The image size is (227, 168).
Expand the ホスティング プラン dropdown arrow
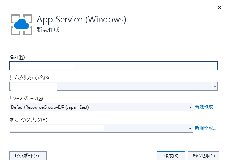[x=190, y=129]
